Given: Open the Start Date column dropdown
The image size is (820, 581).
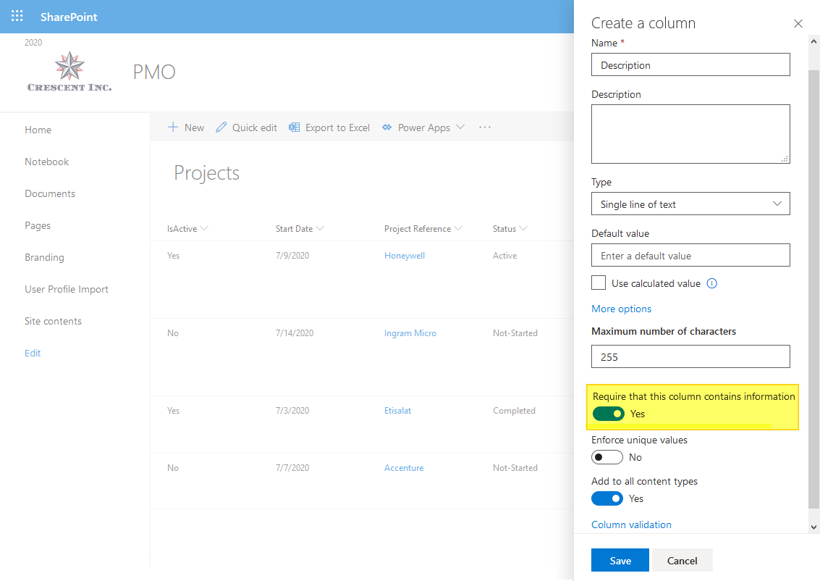Looking at the screenshot, I should (321, 228).
